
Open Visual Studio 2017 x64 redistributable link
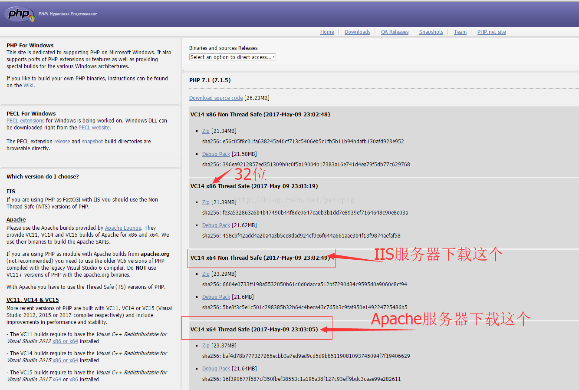point(57,380)
